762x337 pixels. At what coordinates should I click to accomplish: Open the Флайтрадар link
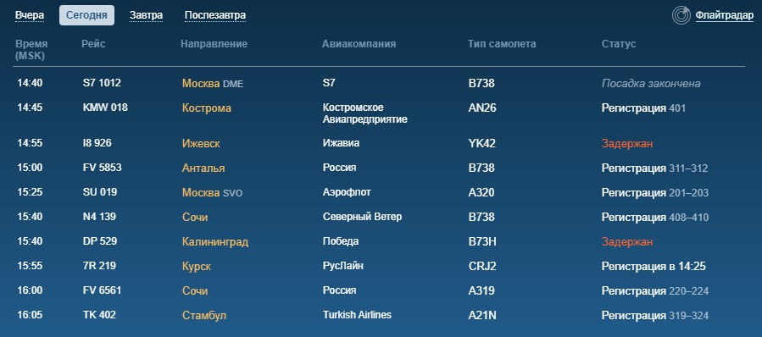pos(724,15)
